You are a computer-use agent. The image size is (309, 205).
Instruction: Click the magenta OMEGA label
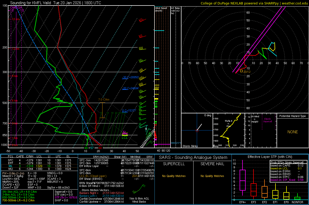(x=16, y=8)
